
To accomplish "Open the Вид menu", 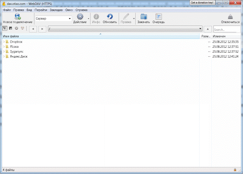I will click(29, 10).
